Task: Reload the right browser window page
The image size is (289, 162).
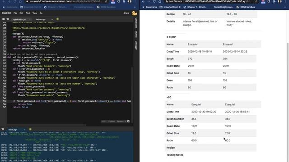Action: (x=154, y=1)
